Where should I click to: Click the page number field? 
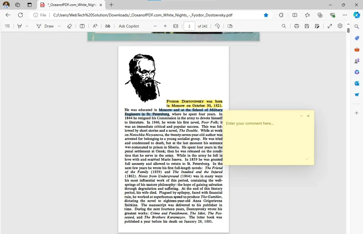tap(189, 26)
